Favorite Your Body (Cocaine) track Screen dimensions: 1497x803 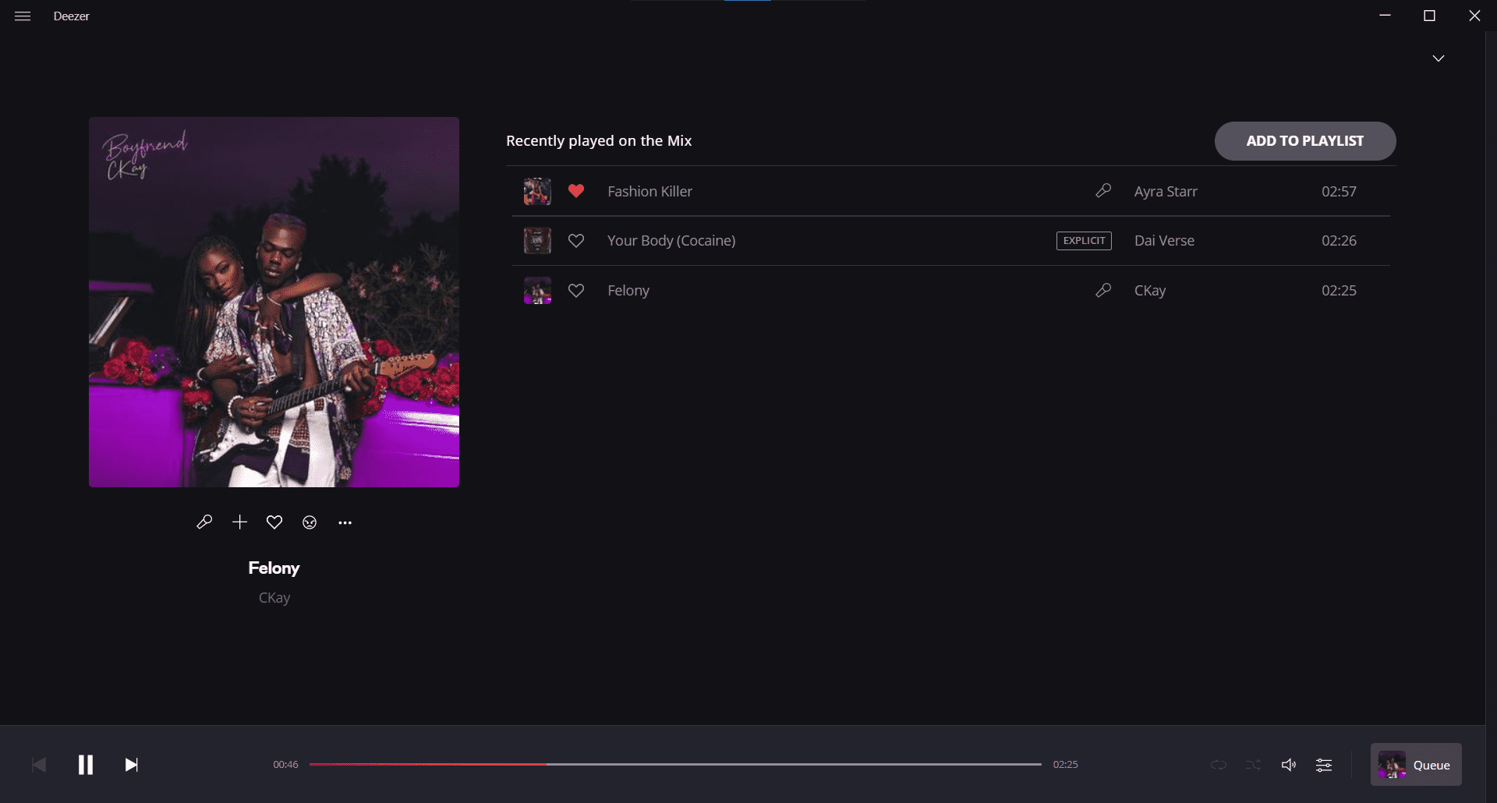(x=576, y=241)
